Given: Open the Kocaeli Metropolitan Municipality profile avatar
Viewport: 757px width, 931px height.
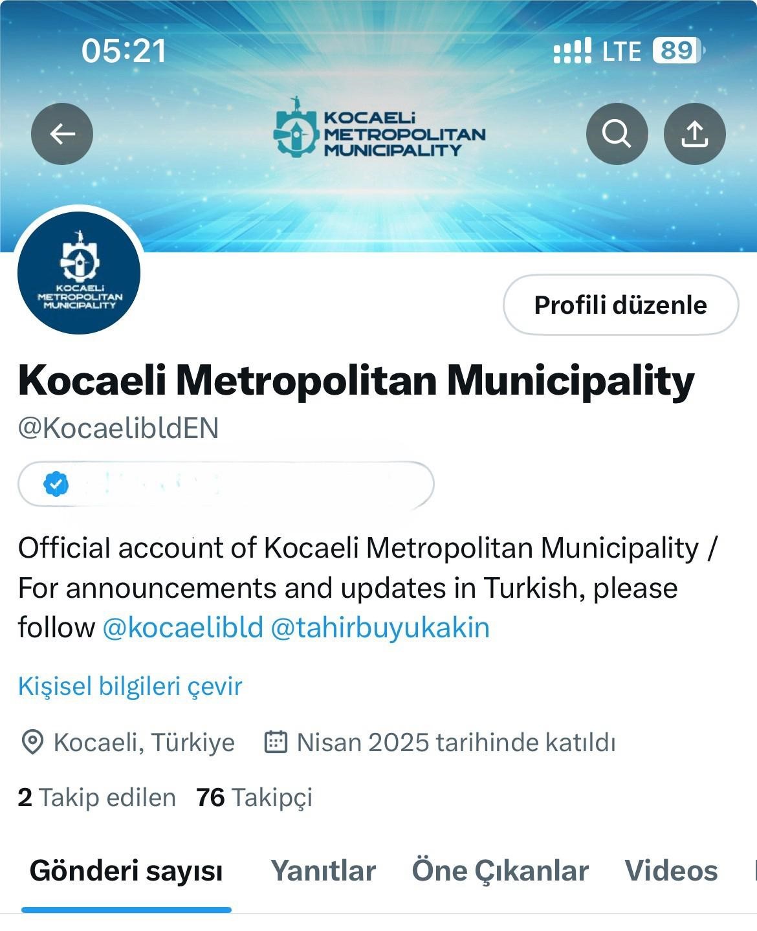Looking at the screenshot, I should click(79, 274).
